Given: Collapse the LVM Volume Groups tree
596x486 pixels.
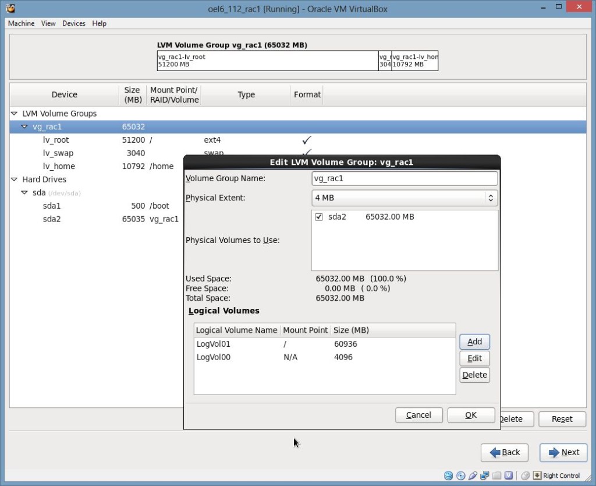Looking at the screenshot, I should coord(14,114).
